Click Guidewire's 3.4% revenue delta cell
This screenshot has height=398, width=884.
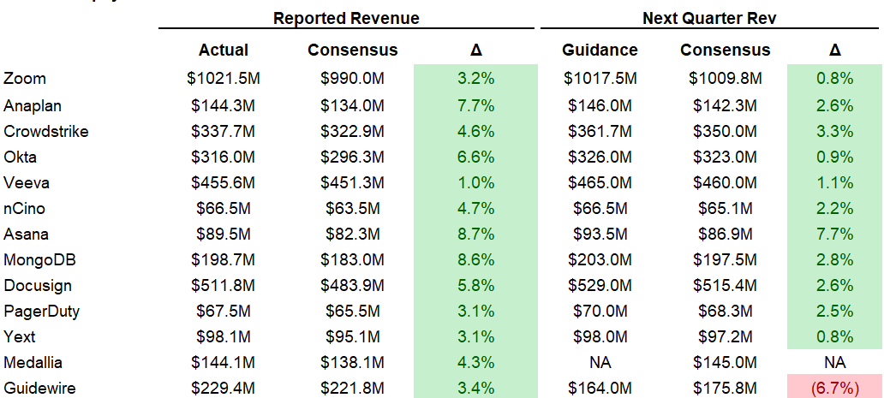475,388
